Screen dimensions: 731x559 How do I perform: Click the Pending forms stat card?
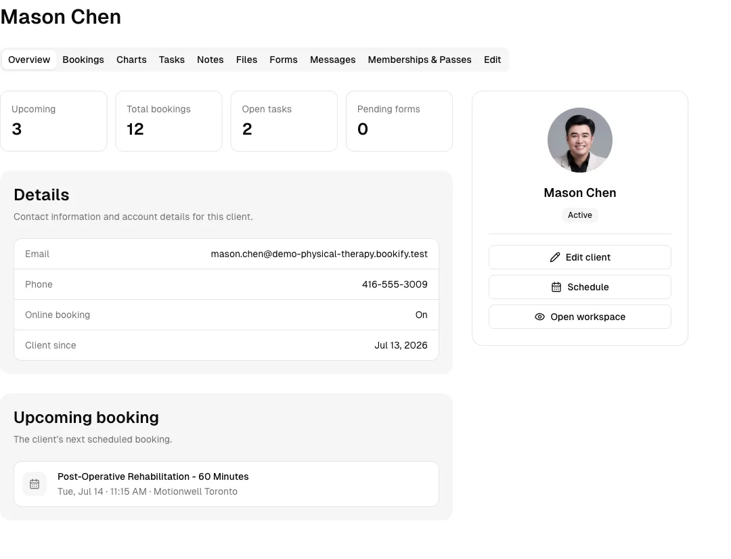click(x=399, y=121)
